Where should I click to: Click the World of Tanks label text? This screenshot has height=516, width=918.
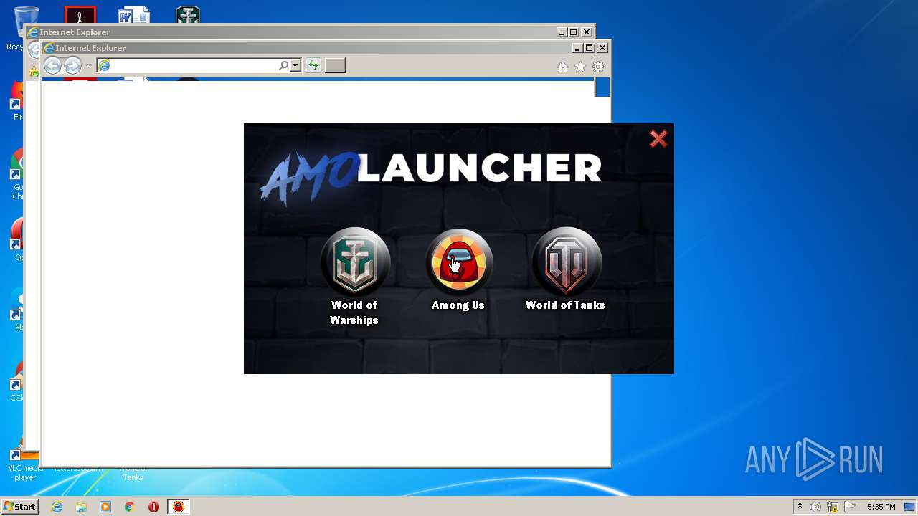coord(565,305)
